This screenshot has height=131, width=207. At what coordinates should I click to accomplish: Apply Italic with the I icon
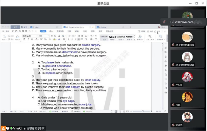coord(28,39)
